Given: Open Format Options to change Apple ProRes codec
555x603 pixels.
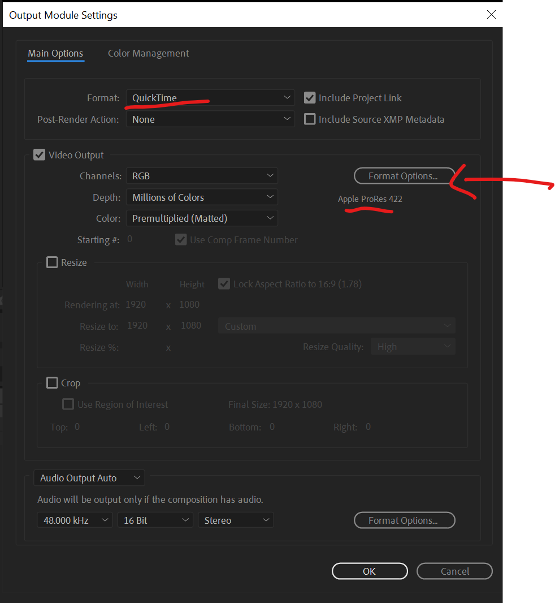Looking at the screenshot, I should coord(404,175).
